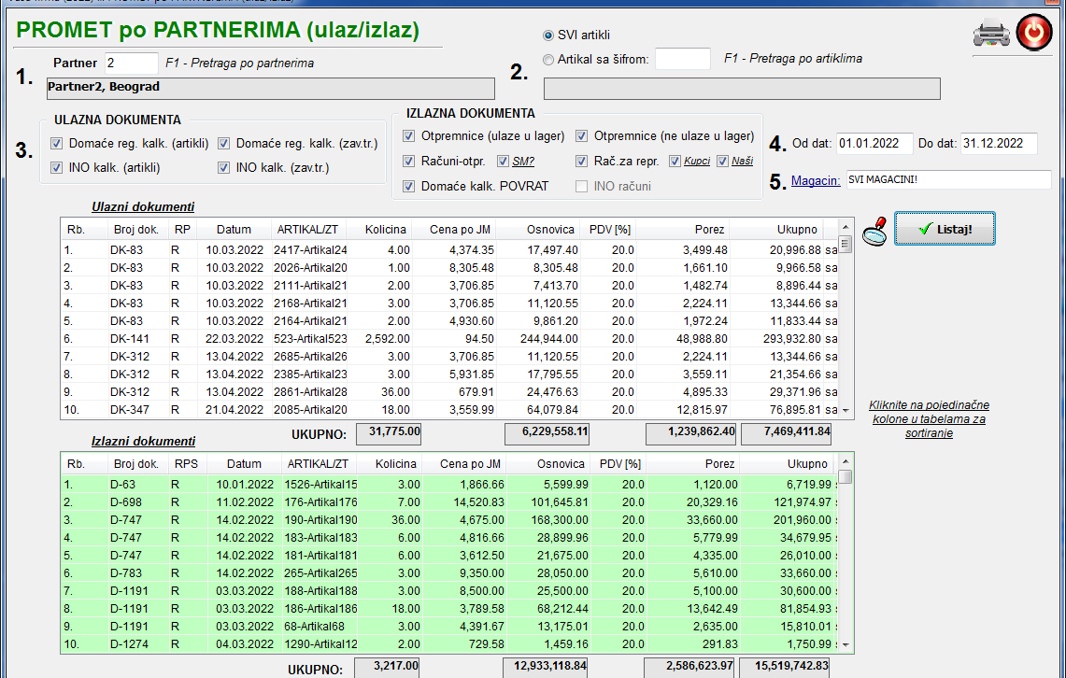
Task: Uncheck Računi-otpr. checkbox
Action: coord(408,161)
